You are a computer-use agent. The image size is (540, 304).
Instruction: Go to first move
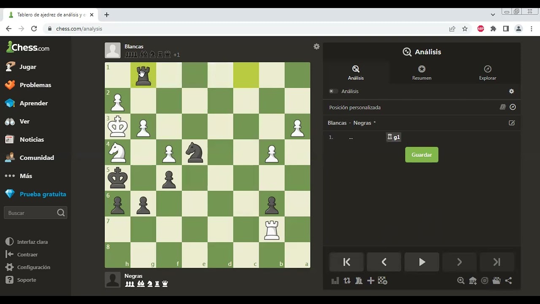click(x=346, y=262)
